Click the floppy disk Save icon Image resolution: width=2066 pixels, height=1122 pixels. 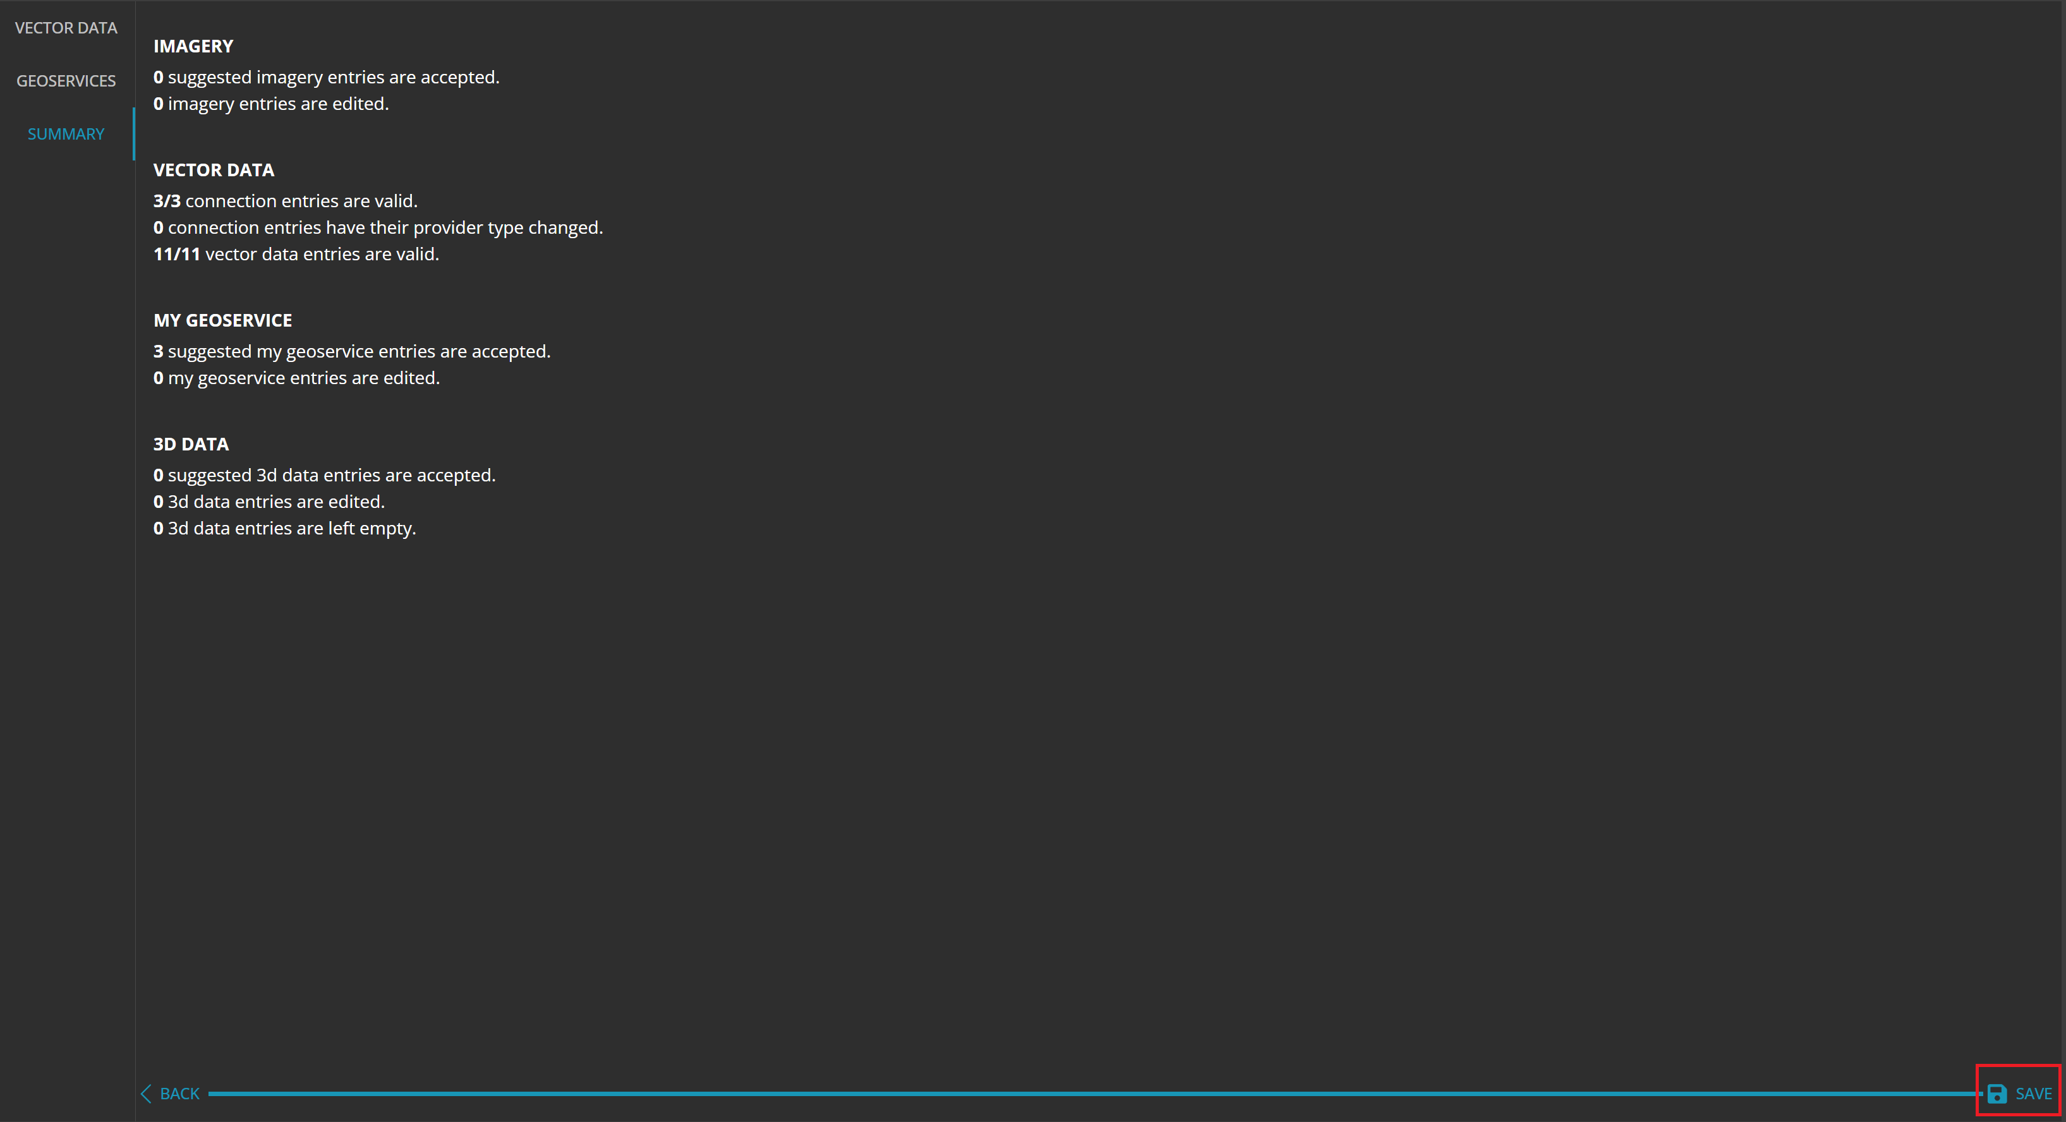1997,1093
